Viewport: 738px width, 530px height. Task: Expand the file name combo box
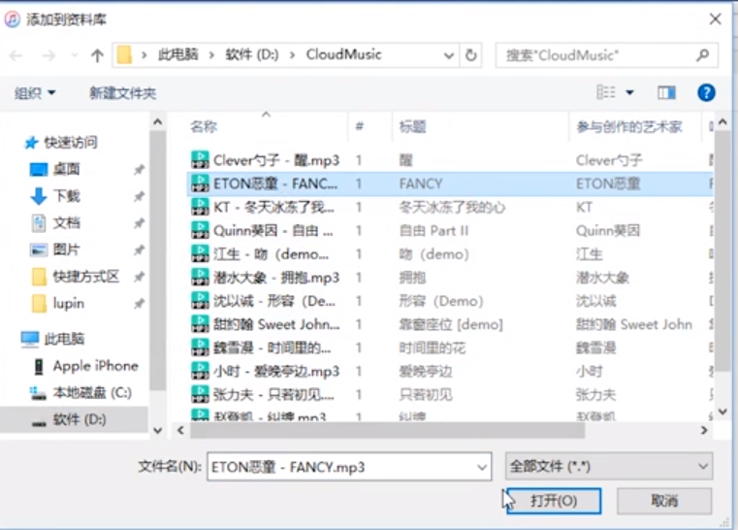pyautogui.click(x=482, y=467)
